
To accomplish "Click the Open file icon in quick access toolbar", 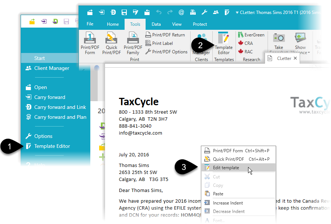I will 90,13.
